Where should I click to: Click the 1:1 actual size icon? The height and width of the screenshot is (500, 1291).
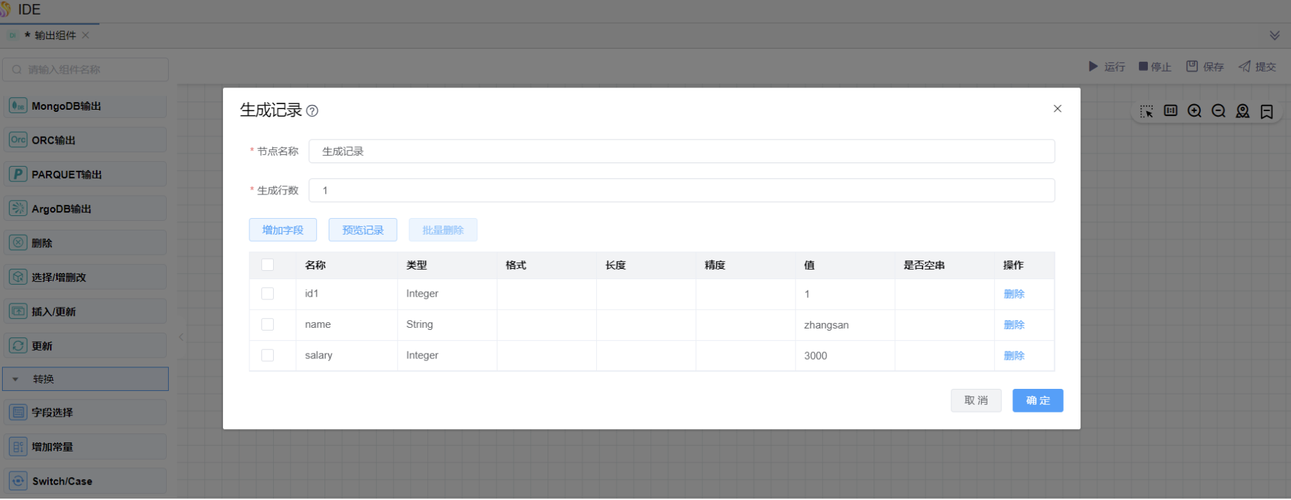[x=1171, y=111]
